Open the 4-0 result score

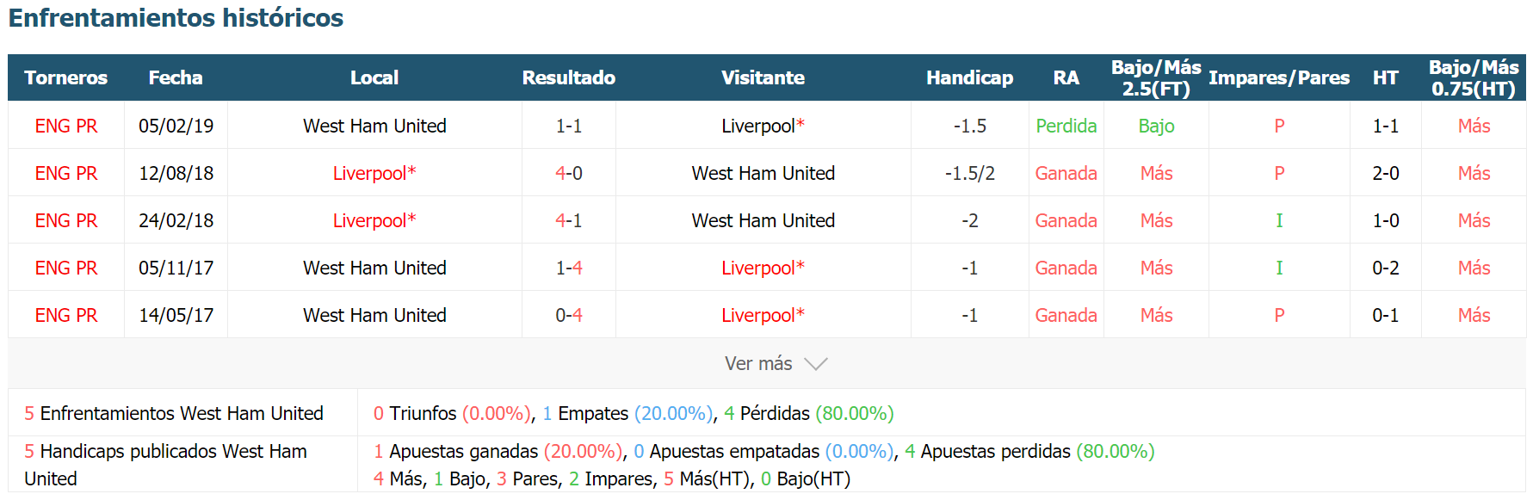point(569,173)
